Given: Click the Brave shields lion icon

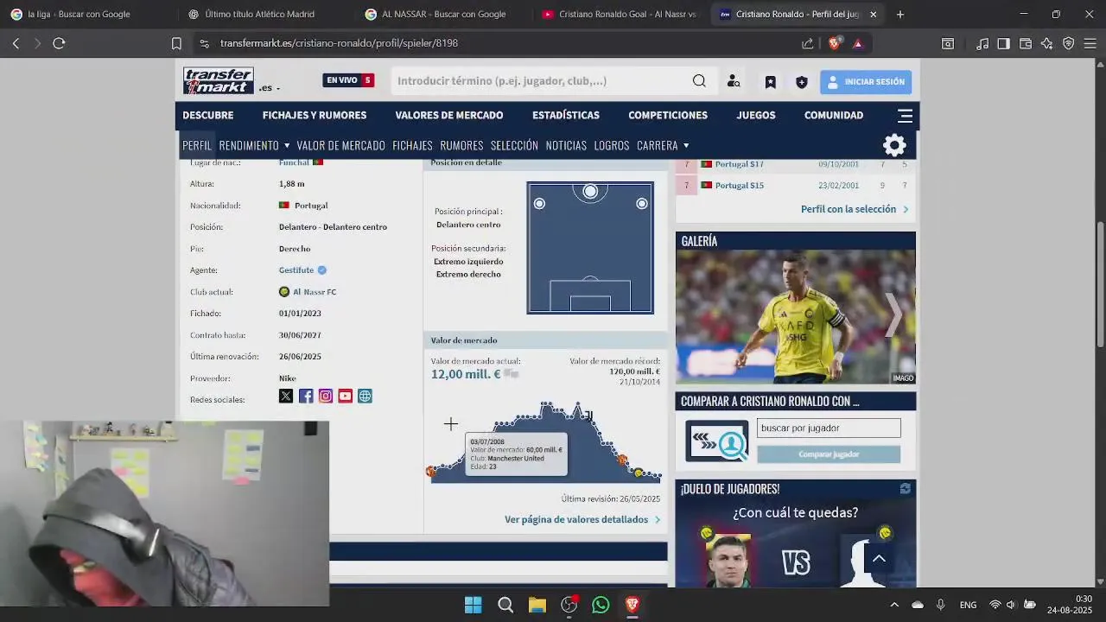Looking at the screenshot, I should coord(834,43).
